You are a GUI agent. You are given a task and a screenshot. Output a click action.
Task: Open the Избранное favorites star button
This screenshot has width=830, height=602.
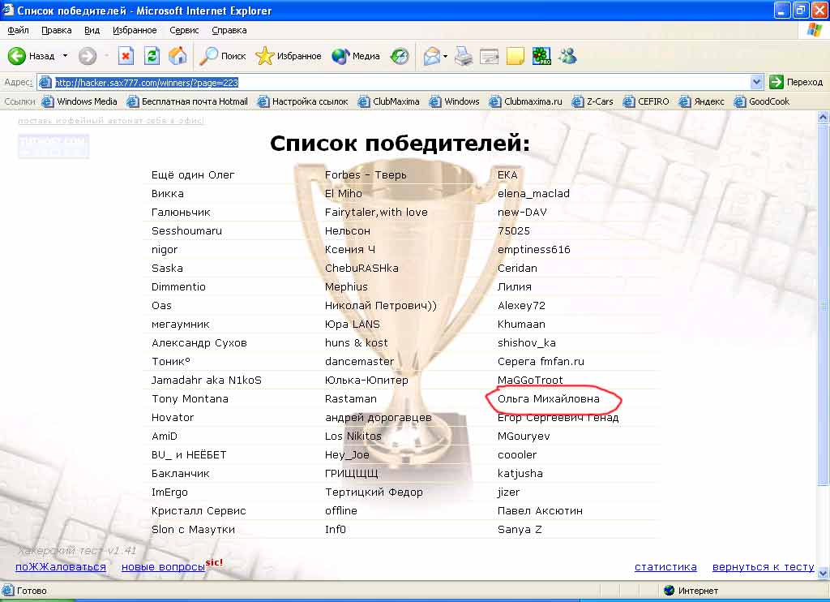pyautogui.click(x=289, y=56)
